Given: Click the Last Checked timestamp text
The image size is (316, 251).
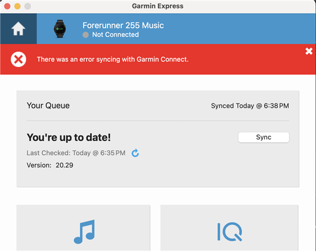Looking at the screenshot, I should 76,153.
